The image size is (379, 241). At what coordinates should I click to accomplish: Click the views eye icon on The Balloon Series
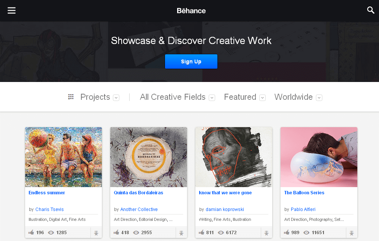coord(306,233)
